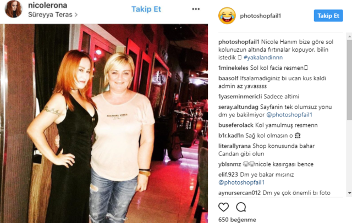Click the scrollbar down arrow in comments
Screen dimensions: 352x223
[x=350, y=193]
